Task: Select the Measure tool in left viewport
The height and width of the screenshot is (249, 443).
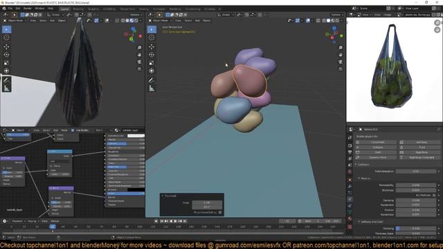Action: 6,89
